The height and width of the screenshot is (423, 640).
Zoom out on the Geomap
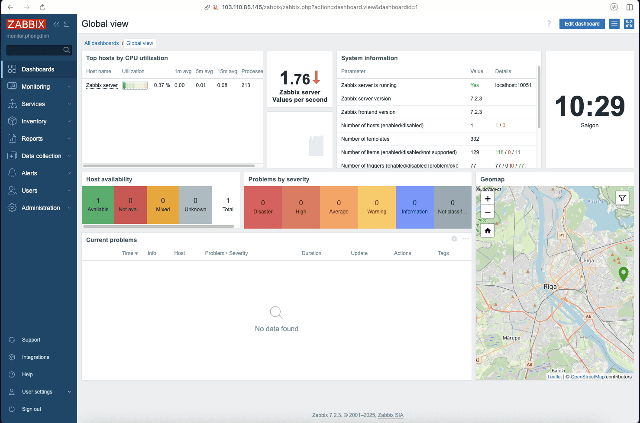[488, 212]
